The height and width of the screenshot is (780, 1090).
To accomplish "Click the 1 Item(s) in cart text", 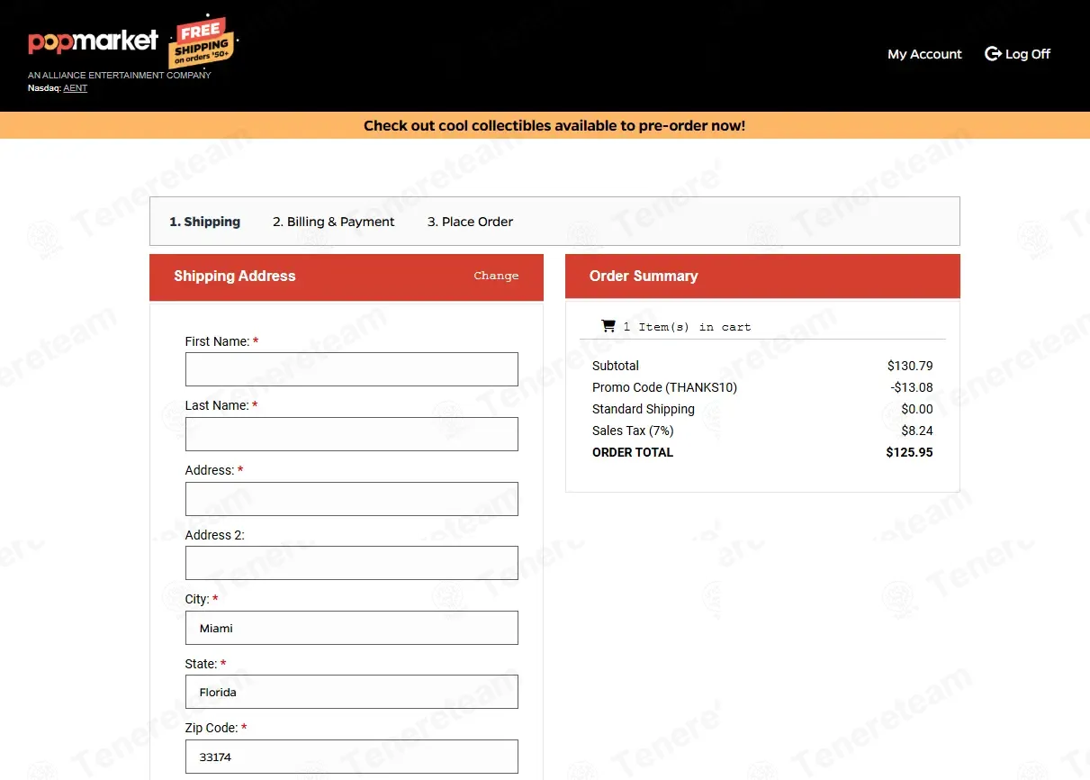I will pos(687,327).
